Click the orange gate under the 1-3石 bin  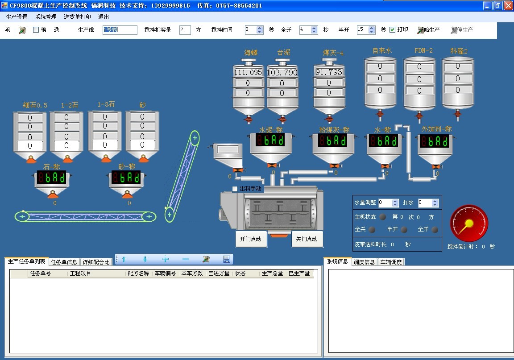(106, 159)
